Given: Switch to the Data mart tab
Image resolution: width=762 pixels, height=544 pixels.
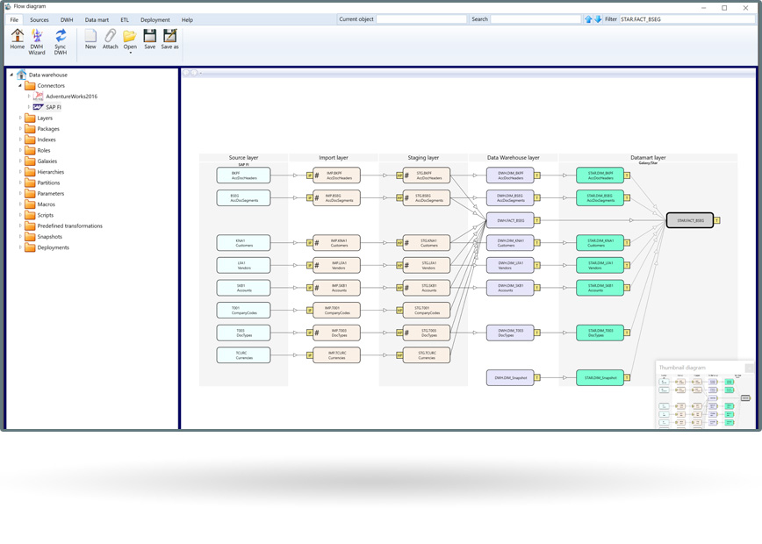Looking at the screenshot, I should [97, 20].
